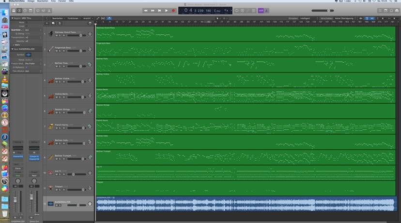
Task: Collapse the Region MIDI Thru disclosure triangle
Action: pos(12,18)
